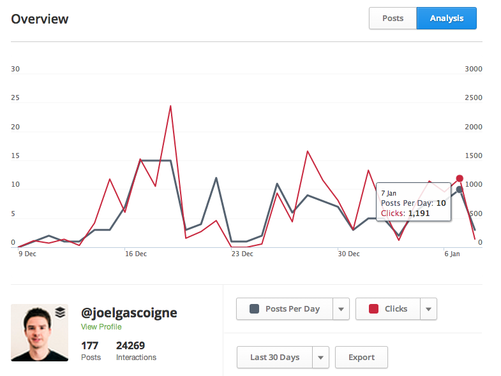The width and height of the screenshot is (501, 376).
Task: Click the Buffer stack icon on avatar
Action: tap(60, 312)
